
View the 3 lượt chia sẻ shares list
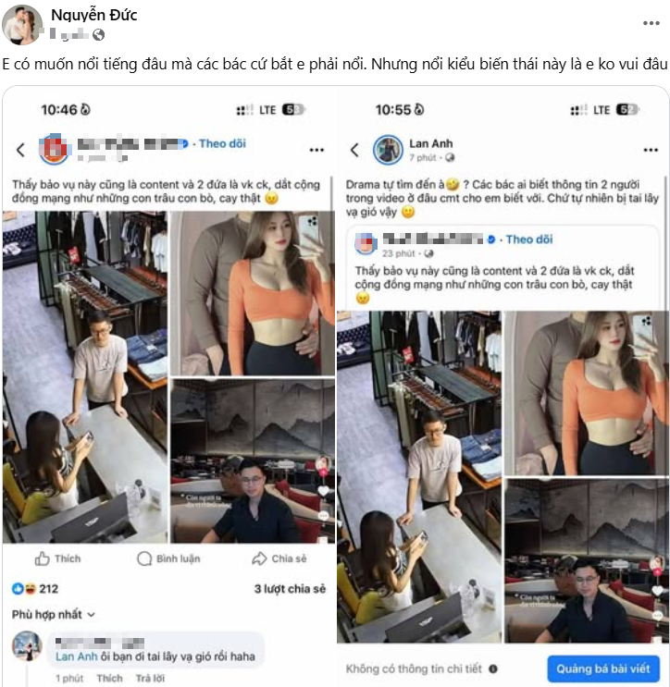coord(290,588)
